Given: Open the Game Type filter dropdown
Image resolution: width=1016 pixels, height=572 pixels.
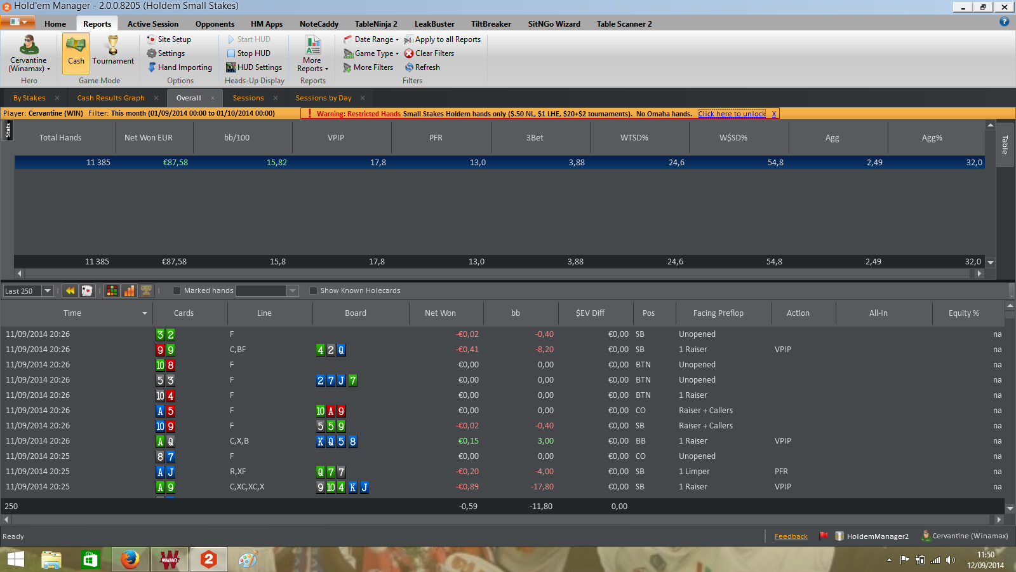Looking at the screenshot, I should (371, 53).
